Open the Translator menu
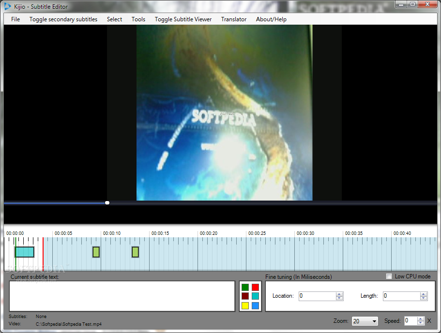This screenshot has height=333, width=441. [233, 19]
